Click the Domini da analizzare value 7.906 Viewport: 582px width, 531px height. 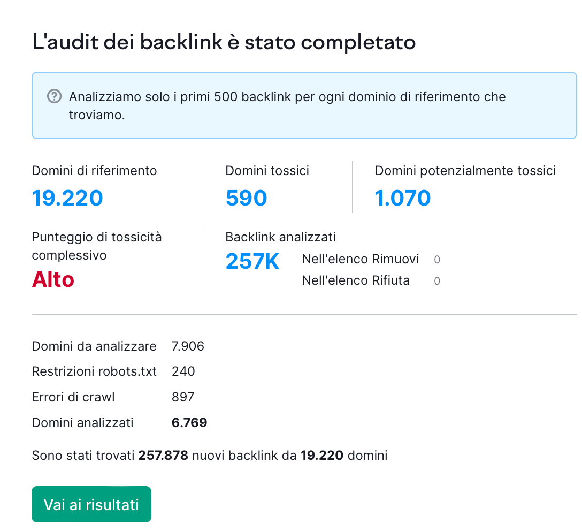(x=188, y=346)
